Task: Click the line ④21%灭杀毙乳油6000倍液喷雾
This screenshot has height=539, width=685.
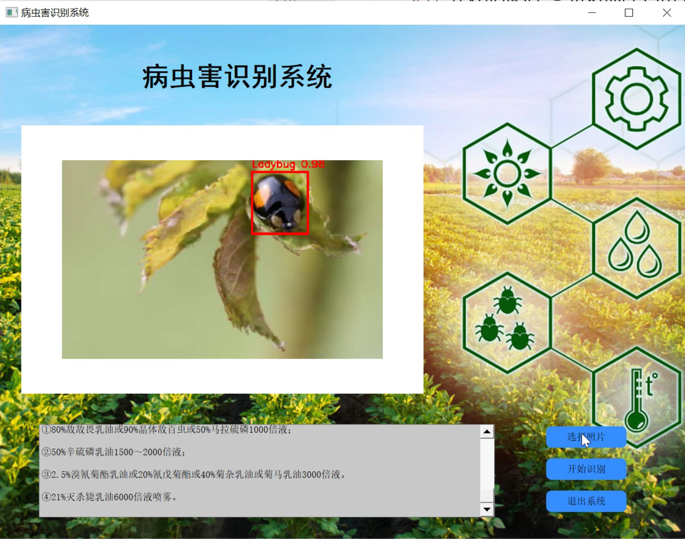Action: [x=109, y=497]
